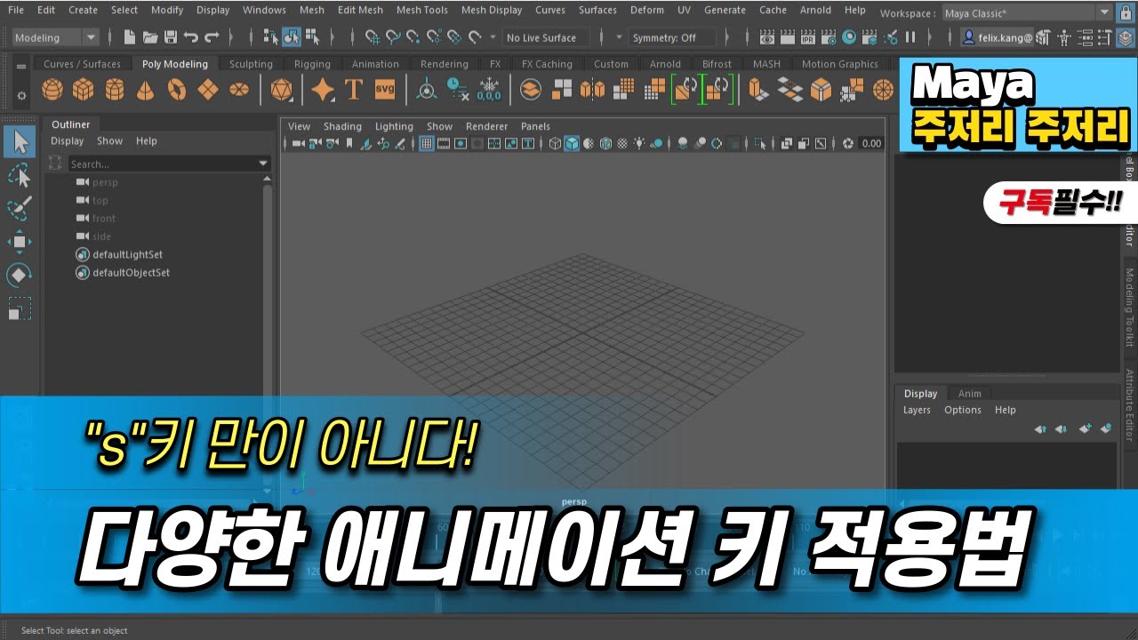
Task: Toggle textured display in viewport
Action: tap(621, 143)
